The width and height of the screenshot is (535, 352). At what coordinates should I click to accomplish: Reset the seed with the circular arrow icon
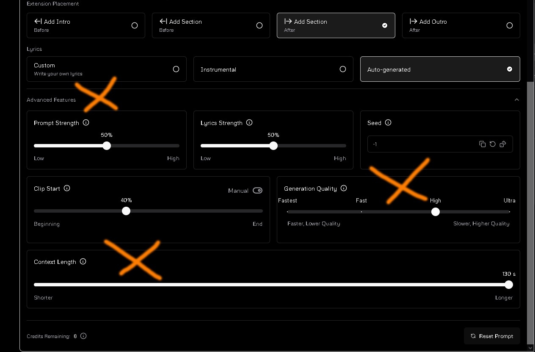point(493,144)
